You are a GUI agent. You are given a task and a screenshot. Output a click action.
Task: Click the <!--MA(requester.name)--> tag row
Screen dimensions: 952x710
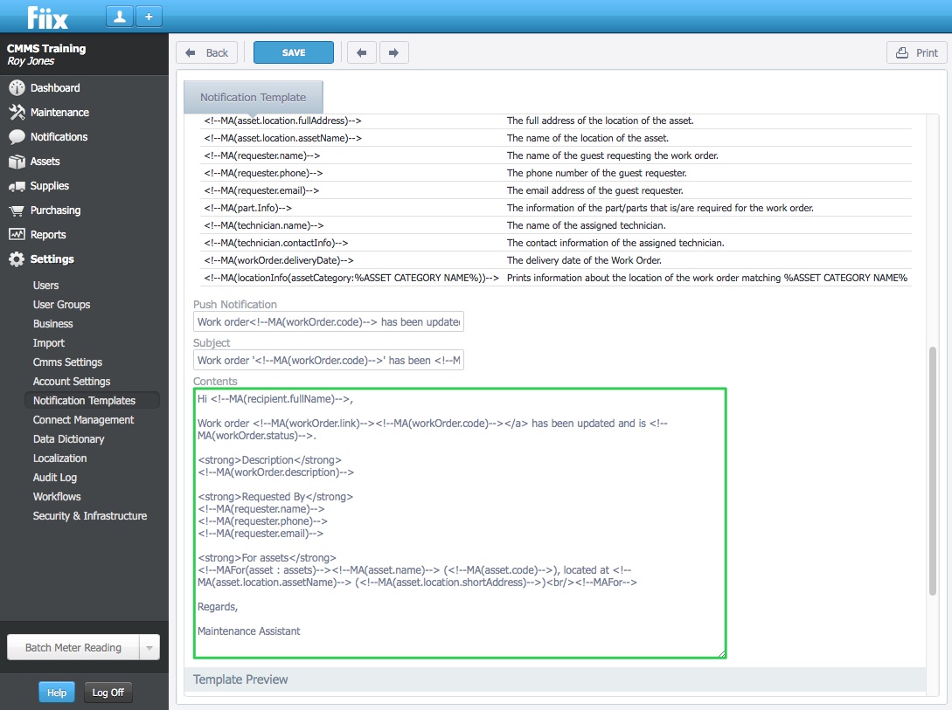point(557,155)
